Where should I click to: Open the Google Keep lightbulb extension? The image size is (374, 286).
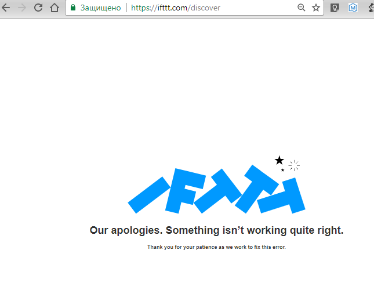[335, 8]
